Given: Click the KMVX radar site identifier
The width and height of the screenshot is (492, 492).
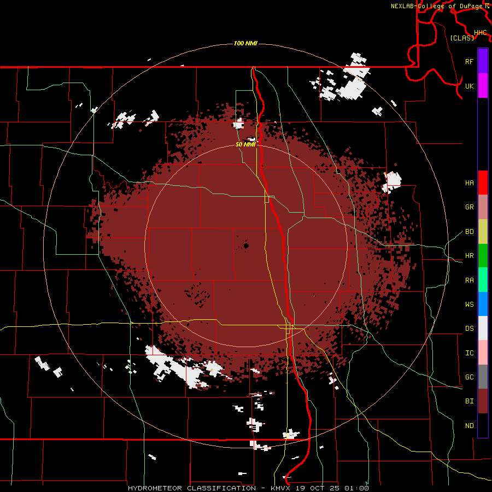Looking at the screenshot, I should [282, 488].
